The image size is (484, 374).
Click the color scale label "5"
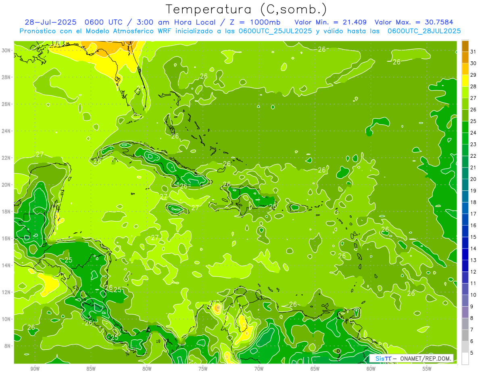coord(472,353)
